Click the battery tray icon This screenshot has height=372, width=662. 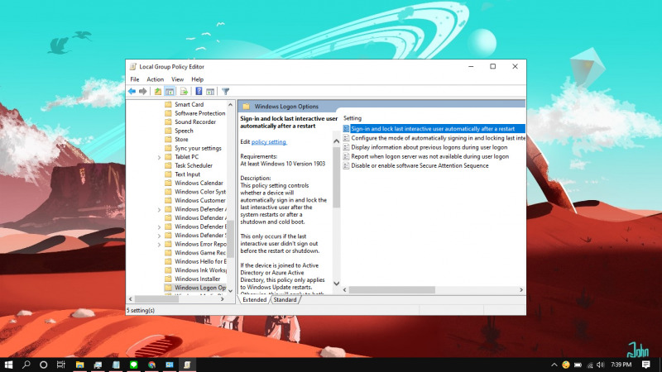pos(578,365)
